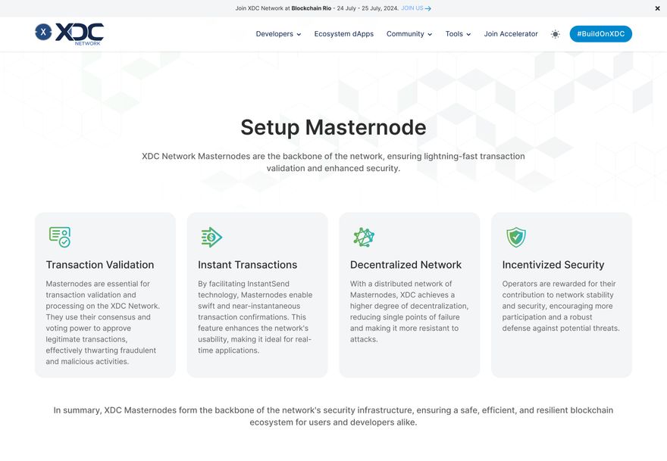Open the Community dropdown menu
Viewport: 667px width, 461px height.
[x=409, y=34]
